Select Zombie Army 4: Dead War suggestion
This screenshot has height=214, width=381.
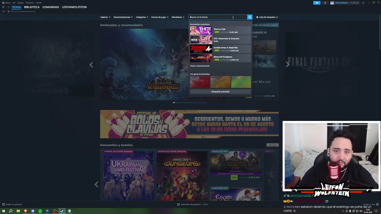pyautogui.click(x=220, y=49)
